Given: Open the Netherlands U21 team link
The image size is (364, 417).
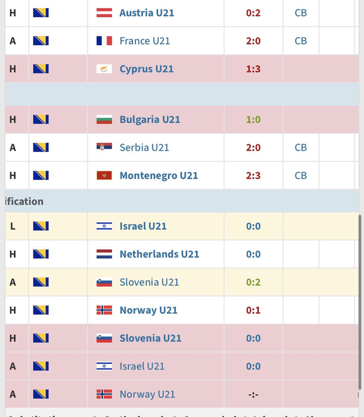Looking at the screenshot, I should tap(159, 254).
